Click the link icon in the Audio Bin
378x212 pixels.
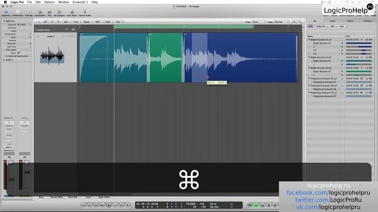pyautogui.click(x=310, y=26)
